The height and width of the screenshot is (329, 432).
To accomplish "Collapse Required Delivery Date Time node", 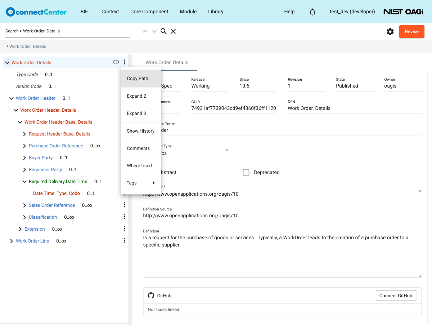I will click(x=24, y=182).
